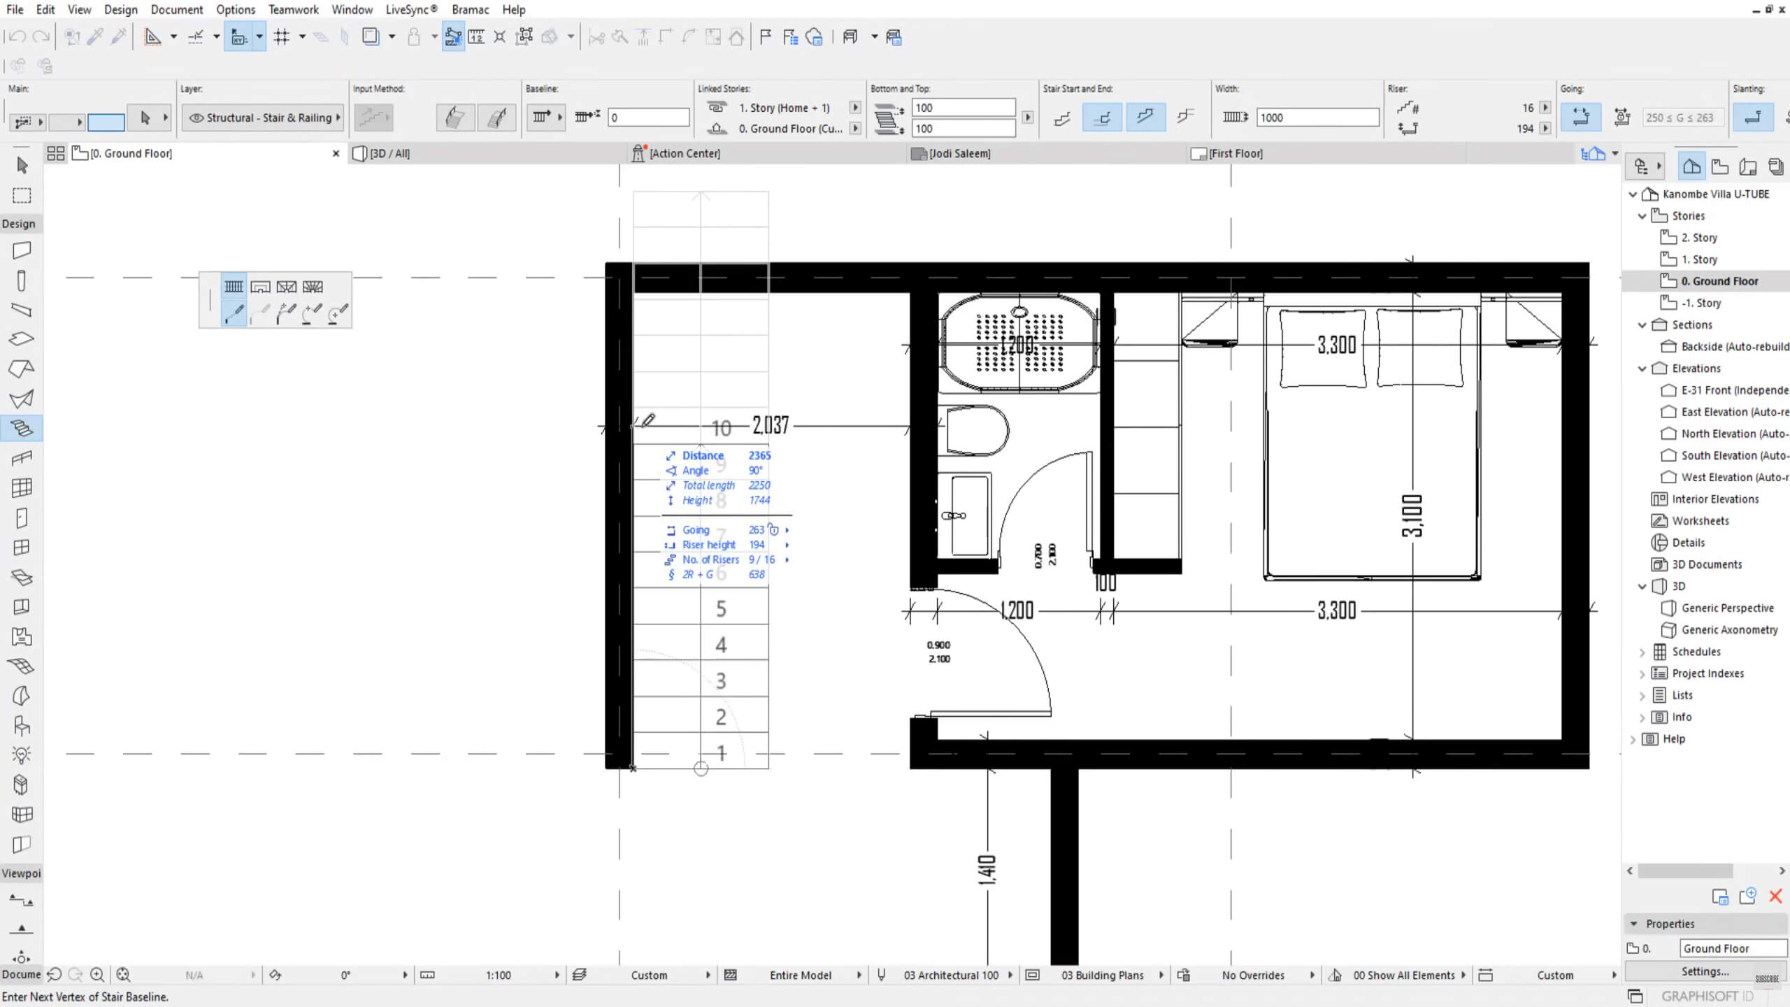1790x1007 pixels.
Task: Select the Lamp tool in toolbox
Action: (x=22, y=755)
